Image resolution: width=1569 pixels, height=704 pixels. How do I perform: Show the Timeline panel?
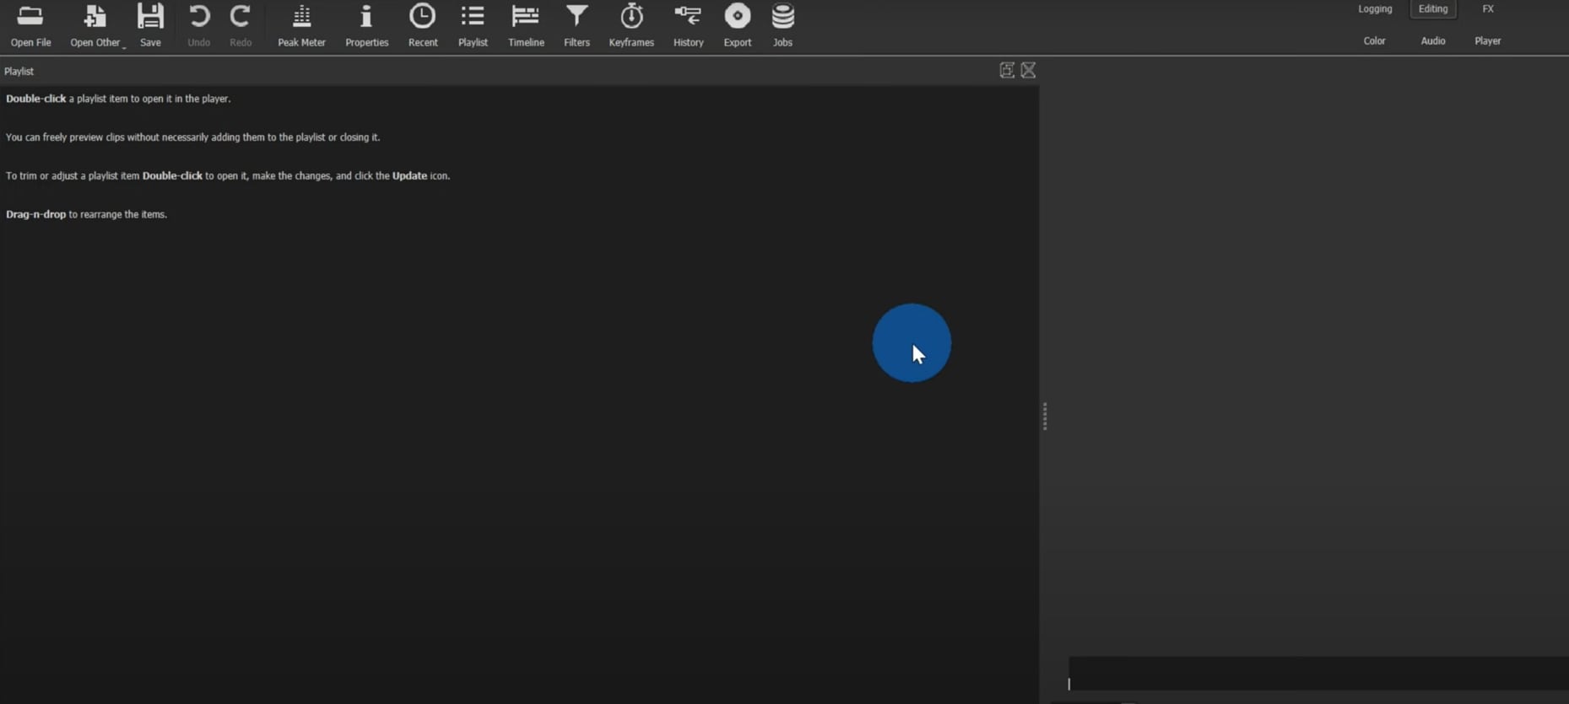526,24
